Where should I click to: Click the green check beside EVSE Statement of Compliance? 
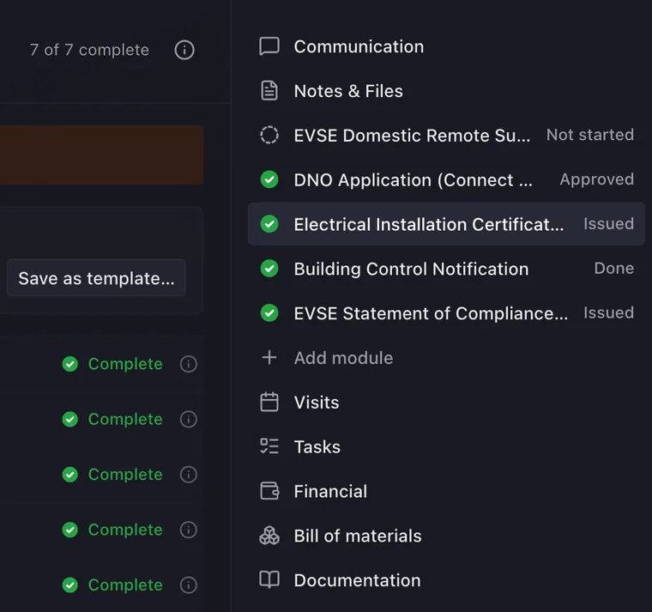[x=269, y=312]
